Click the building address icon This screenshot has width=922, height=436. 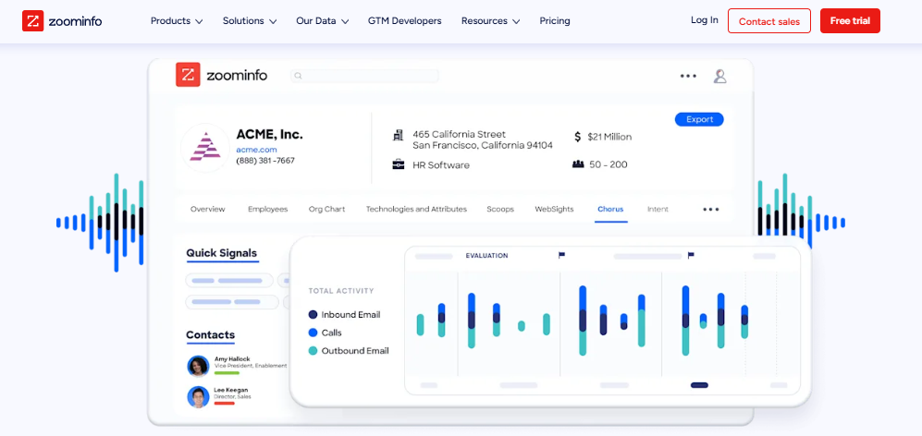coord(398,135)
